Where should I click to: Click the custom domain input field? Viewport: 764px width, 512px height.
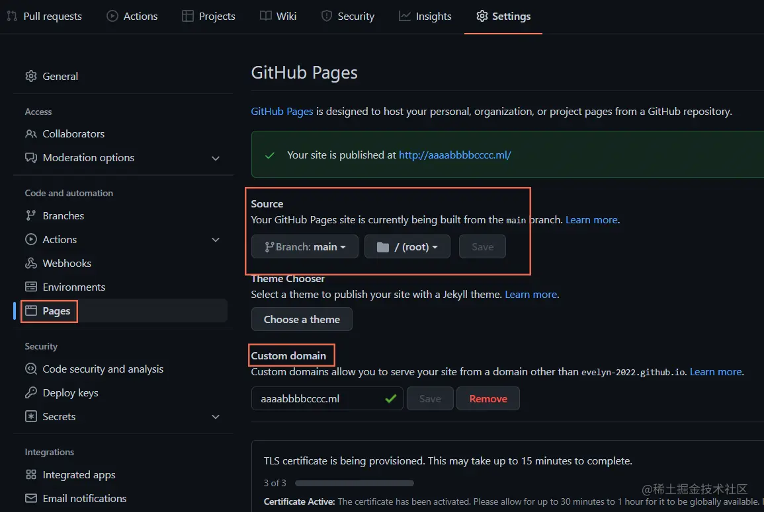coord(327,398)
